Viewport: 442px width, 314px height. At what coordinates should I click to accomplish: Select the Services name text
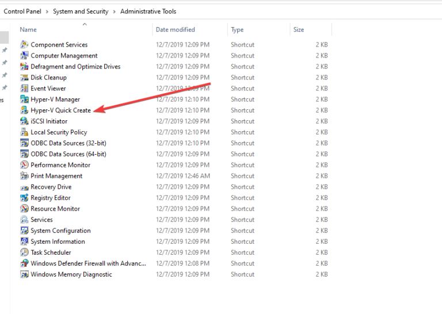pyautogui.click(x=41, y=220)
